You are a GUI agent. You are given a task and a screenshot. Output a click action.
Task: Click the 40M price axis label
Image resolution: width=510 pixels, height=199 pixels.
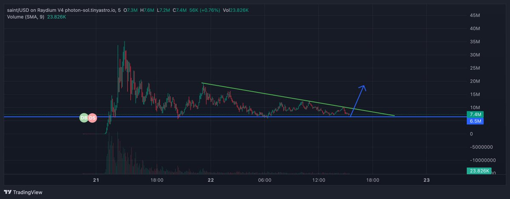(475, 29)
